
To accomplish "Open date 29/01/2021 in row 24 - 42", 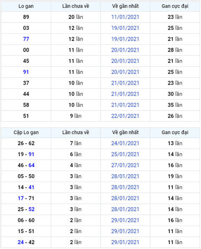I will pyautogui.click(x=125, y=242).
